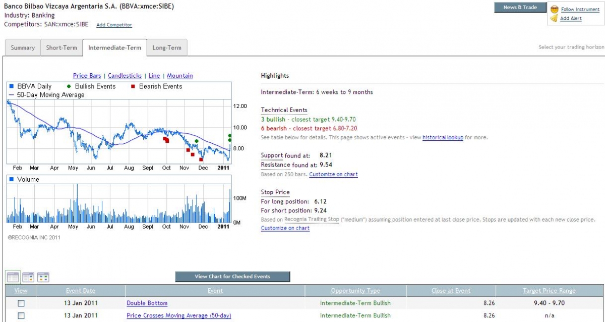The image size is (605, 322).
Task: Open the Double Bottom event link
Action: pos(147,303)
